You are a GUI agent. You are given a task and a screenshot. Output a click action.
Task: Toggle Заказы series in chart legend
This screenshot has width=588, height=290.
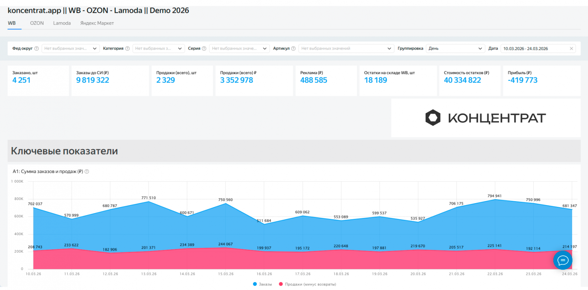pyautogui.click(x=262, y=284)
